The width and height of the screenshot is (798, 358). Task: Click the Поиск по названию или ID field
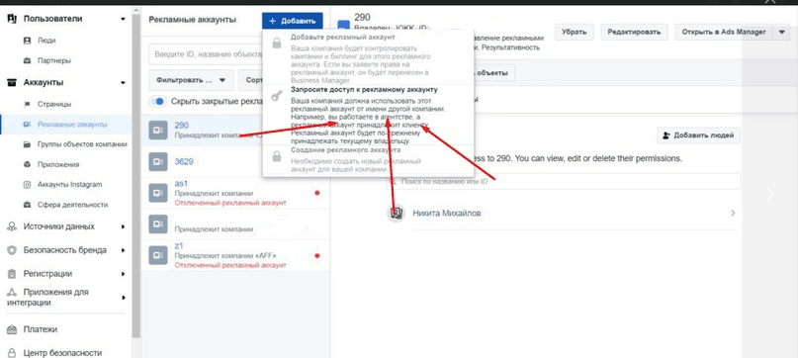564,181
